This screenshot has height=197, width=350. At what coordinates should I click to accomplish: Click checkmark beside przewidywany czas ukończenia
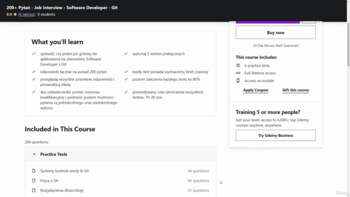pyautogui.click(x=126, y=92)
